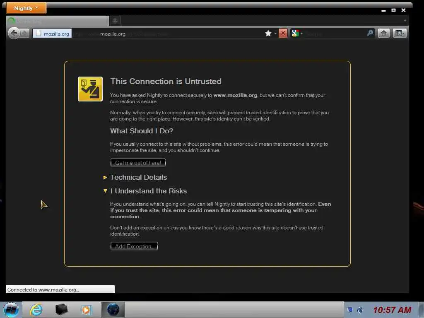Open the Google search engine selector
The height and width of the screenshot is (318, 424).
click(296, 33)
